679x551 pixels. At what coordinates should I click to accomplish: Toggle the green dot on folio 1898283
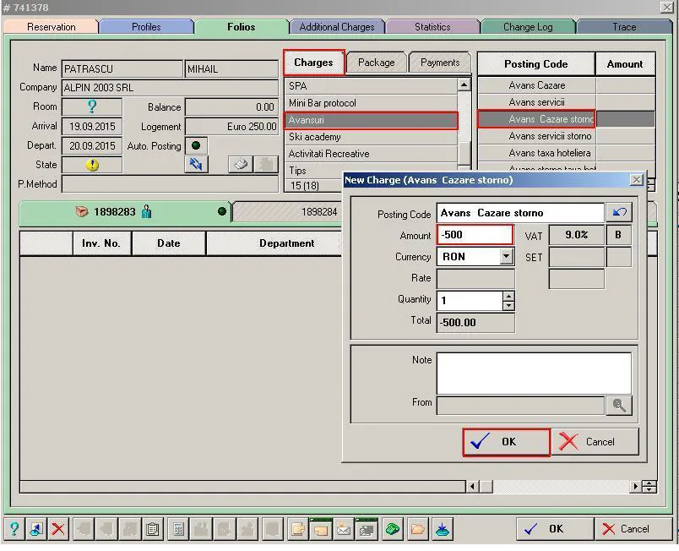pos(222,211)
